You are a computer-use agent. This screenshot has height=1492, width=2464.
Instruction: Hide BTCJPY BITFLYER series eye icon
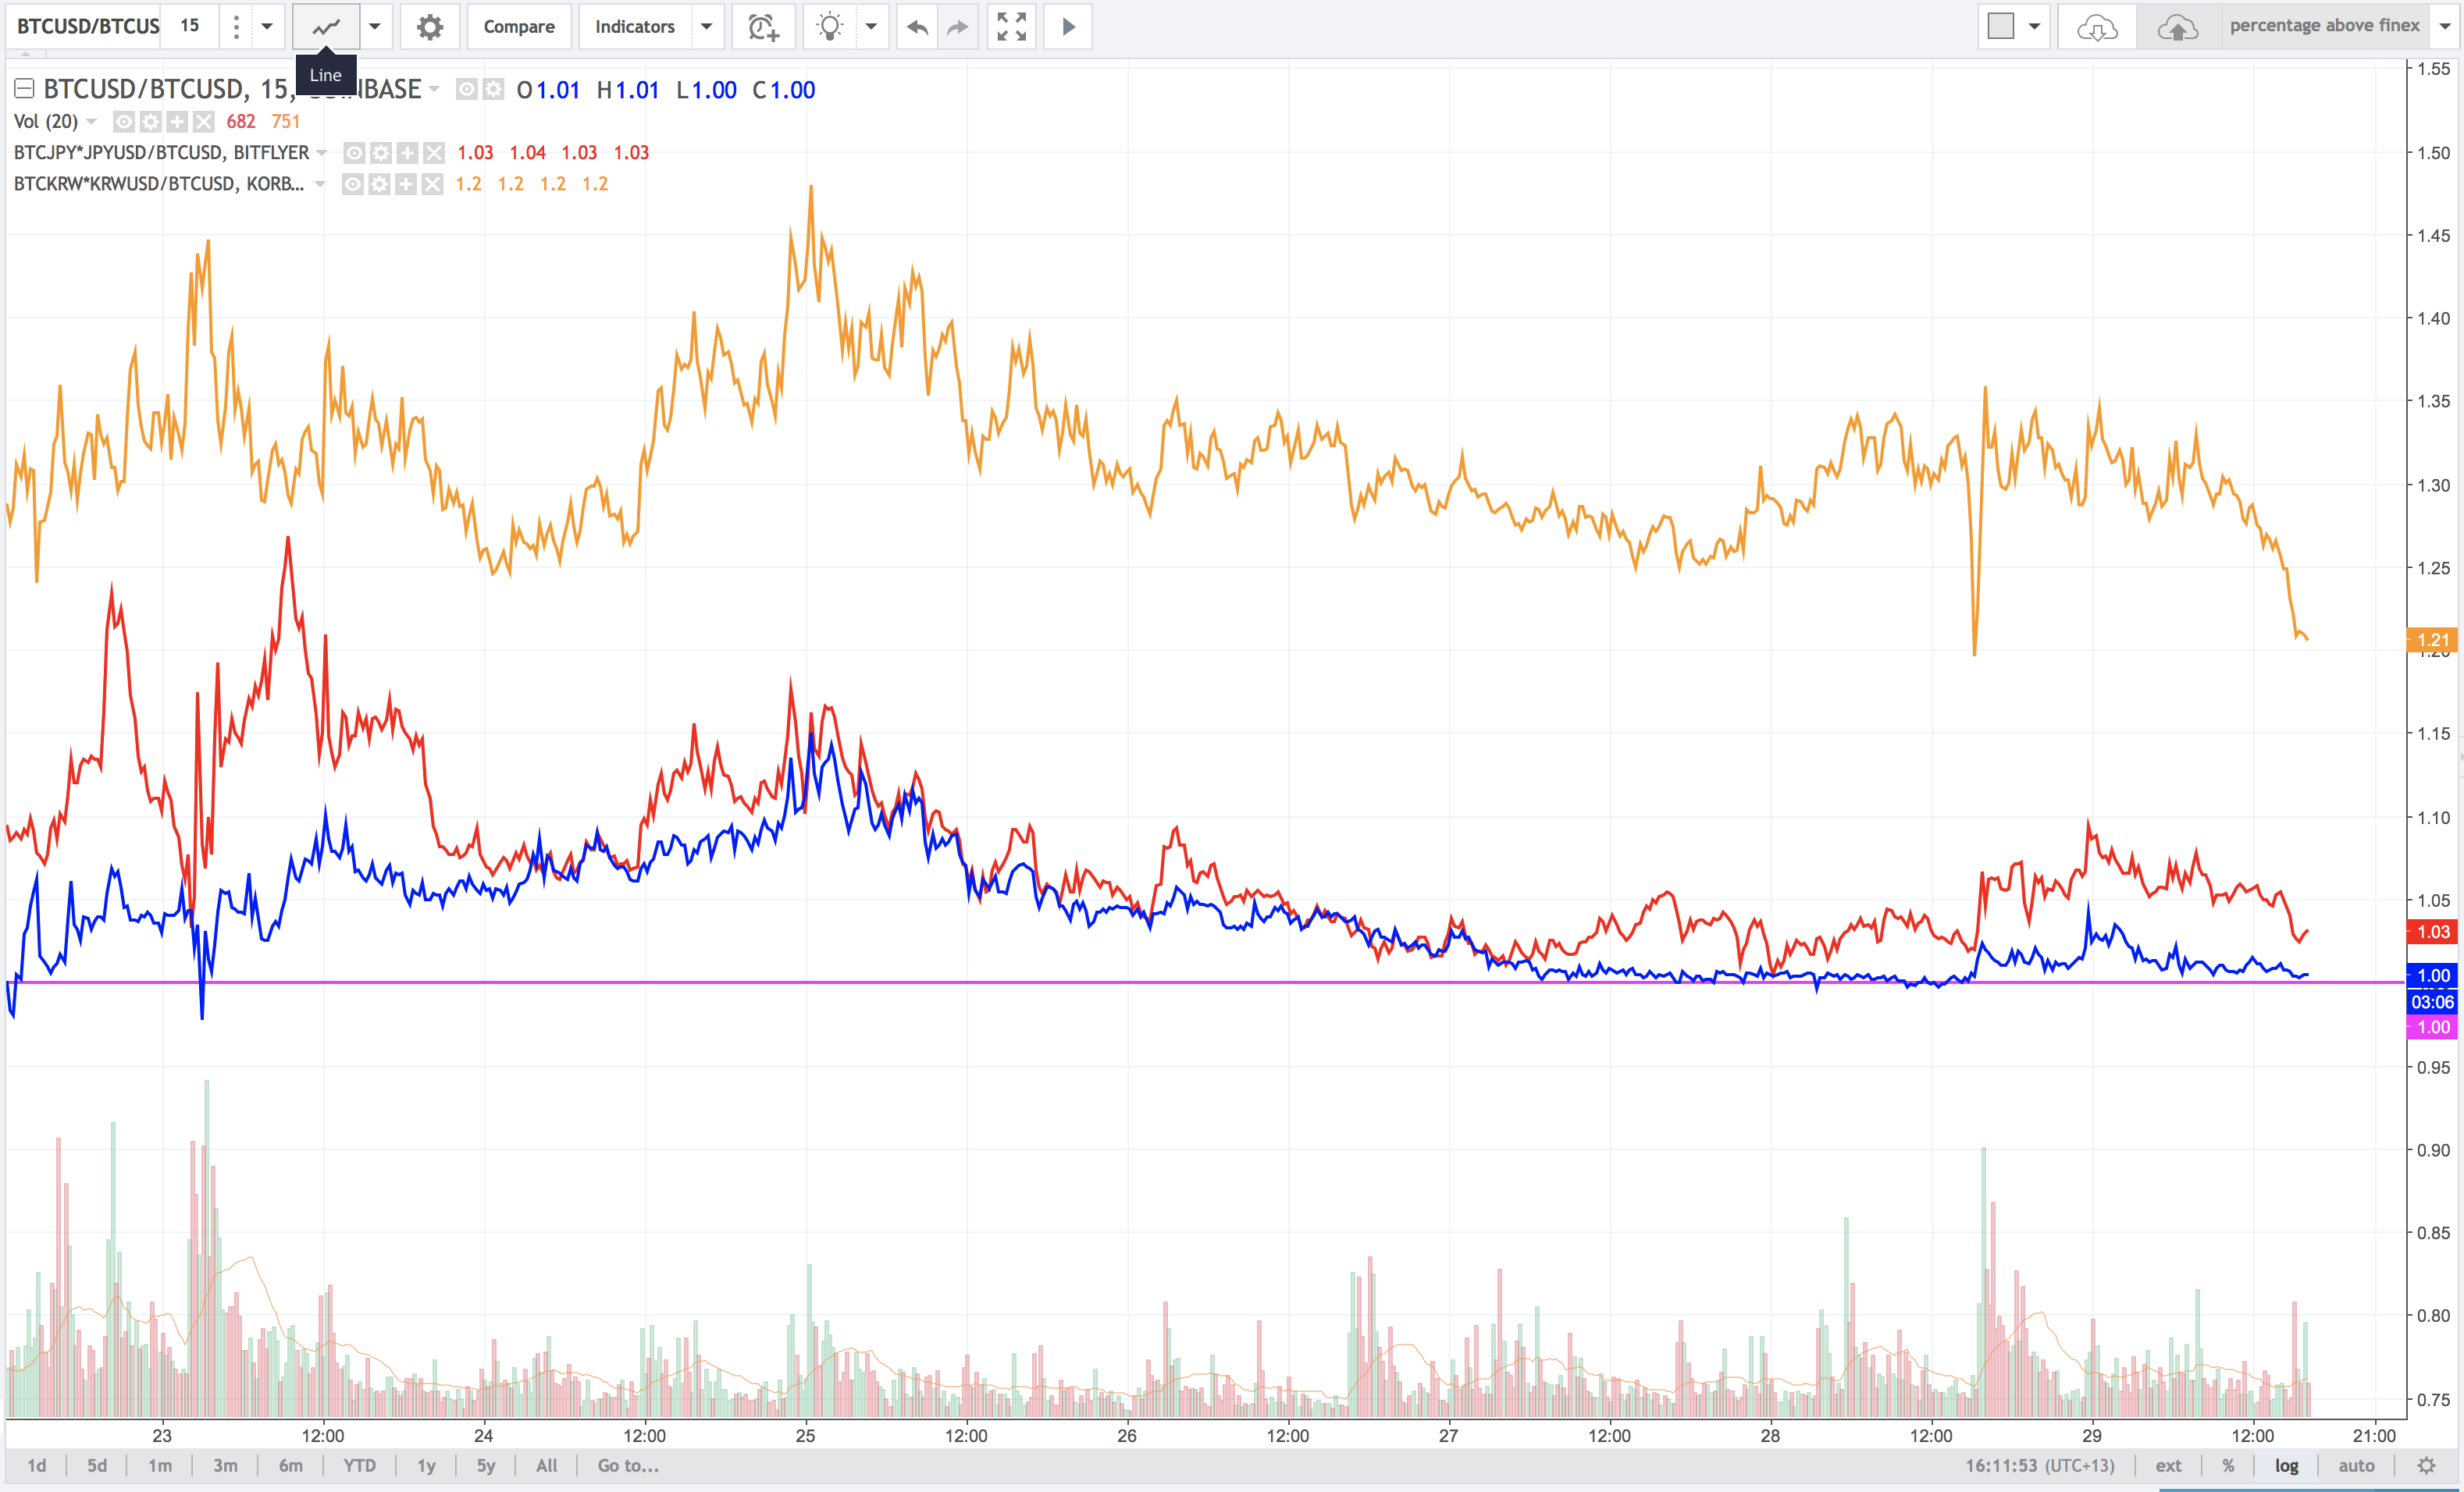tap(354, 153)
